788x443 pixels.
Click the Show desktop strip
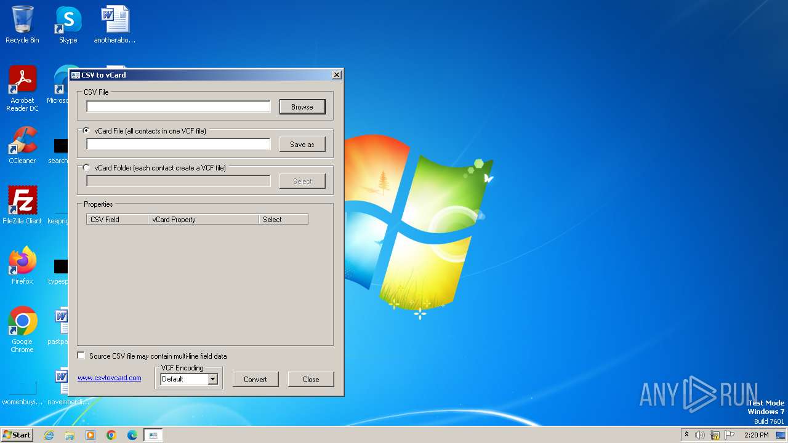(782, 435)
